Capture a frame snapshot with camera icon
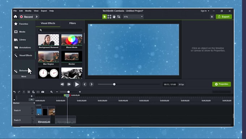The height and width of the screenshot is (139, 246). (43, 92)
